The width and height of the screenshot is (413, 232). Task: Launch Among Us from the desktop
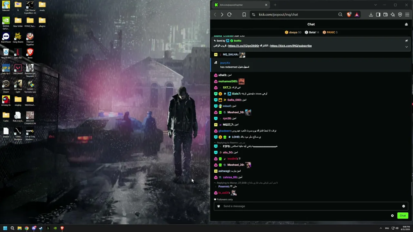6,101
